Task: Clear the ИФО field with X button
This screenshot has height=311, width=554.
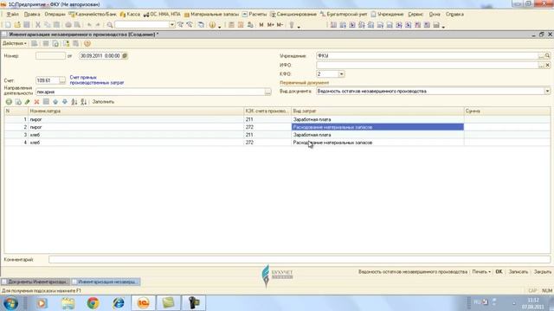Action: (547, 66)
